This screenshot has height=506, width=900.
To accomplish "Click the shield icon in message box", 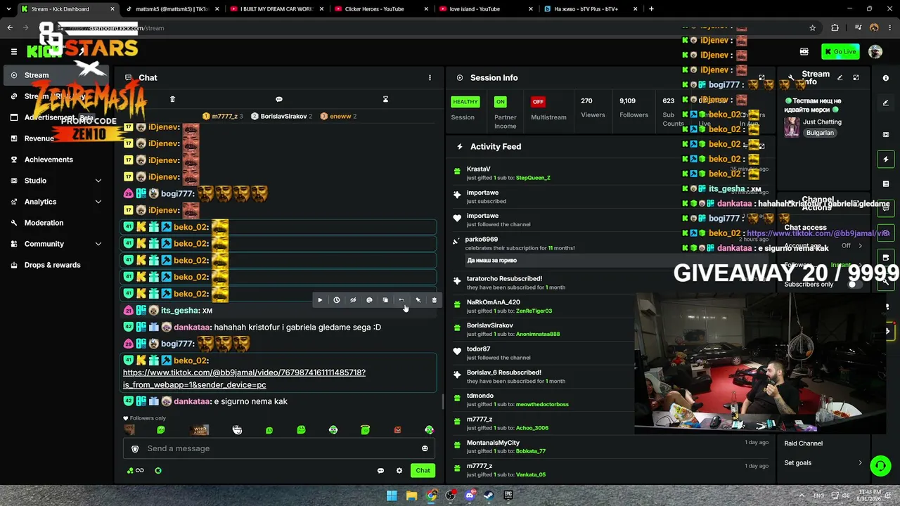I will (x=135, y=448).
